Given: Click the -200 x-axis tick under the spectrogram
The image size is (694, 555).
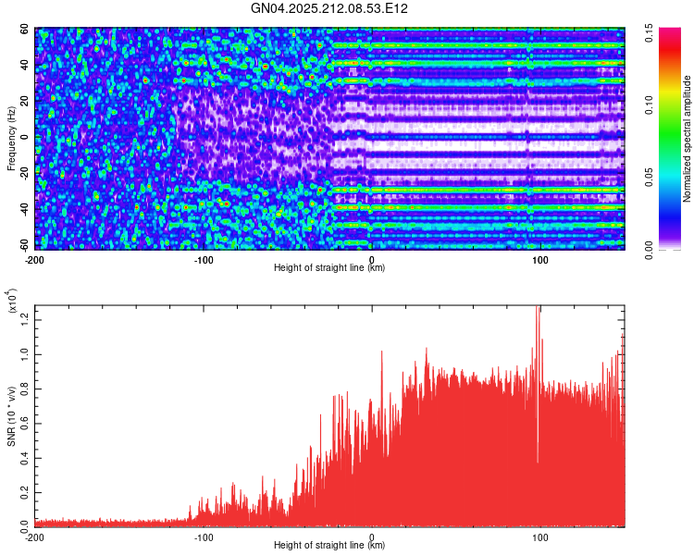Looking at the screenshot, I should (33, 260).
